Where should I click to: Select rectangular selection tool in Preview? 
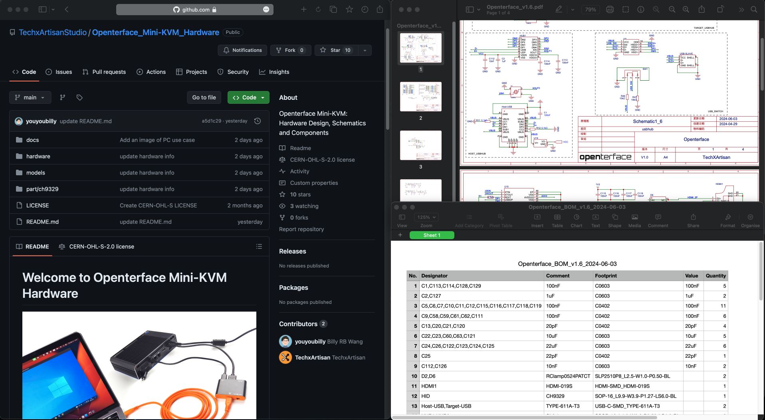point(626,10)
